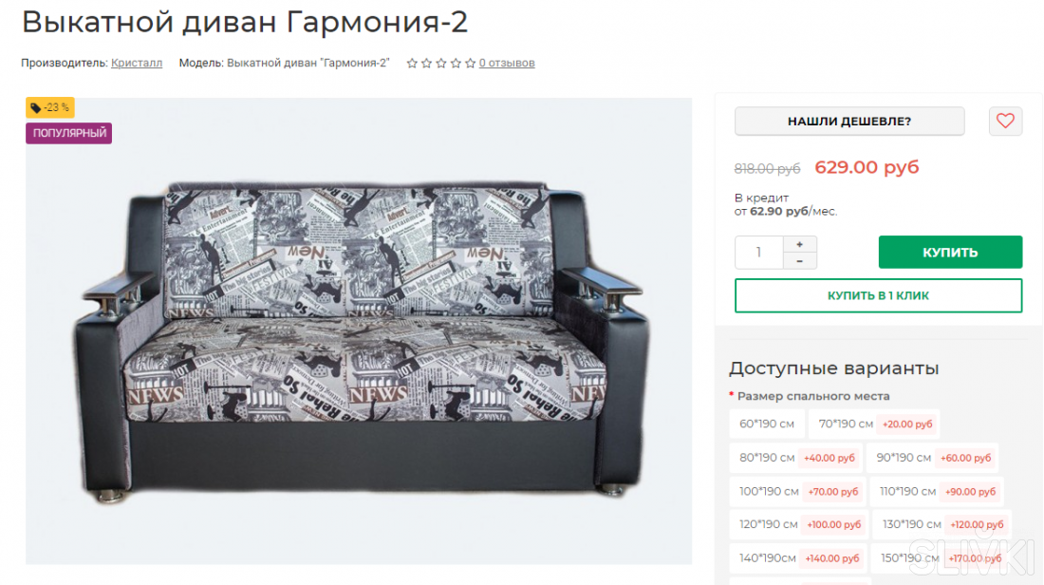Open the 0 отзывов reviews link

pyautogui.click(x=507, y=64)
